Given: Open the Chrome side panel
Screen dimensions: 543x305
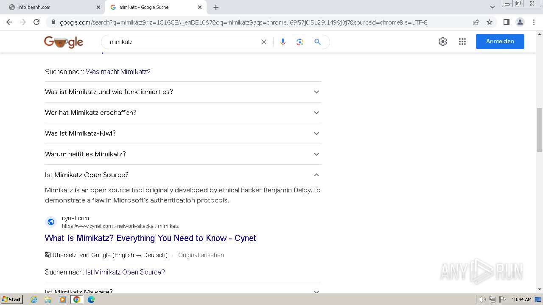Looking at the screenshot, I should tap(506, 22).
